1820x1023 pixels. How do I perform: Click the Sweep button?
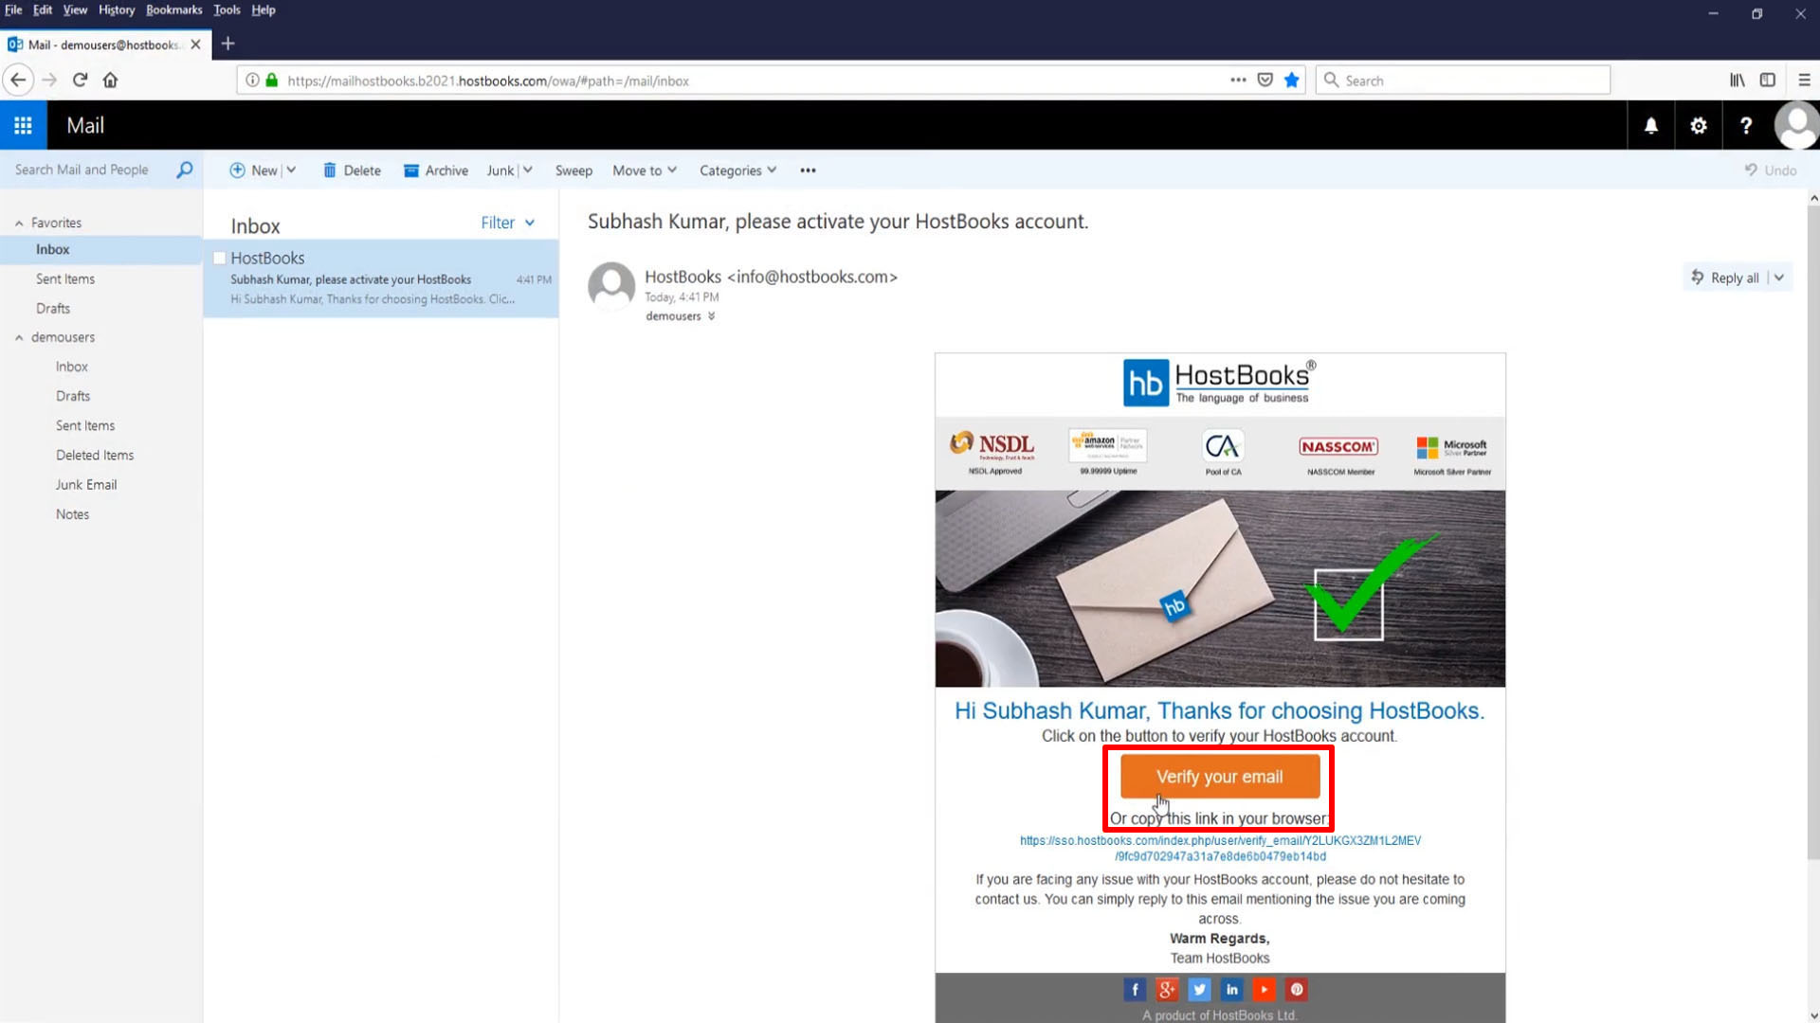[573, 170]
